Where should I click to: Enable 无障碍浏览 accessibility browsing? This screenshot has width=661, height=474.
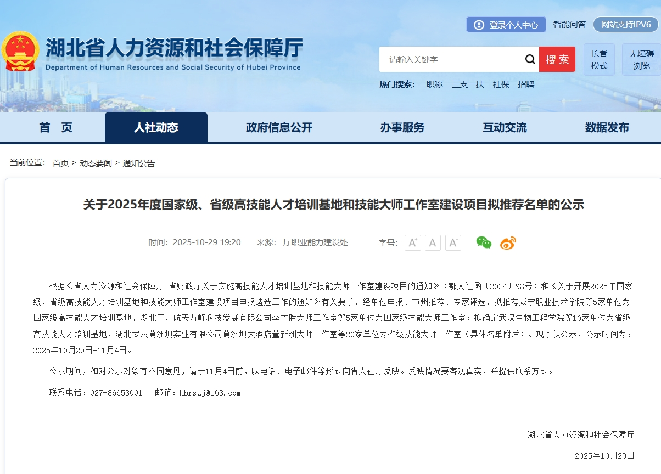coord(641,59)
